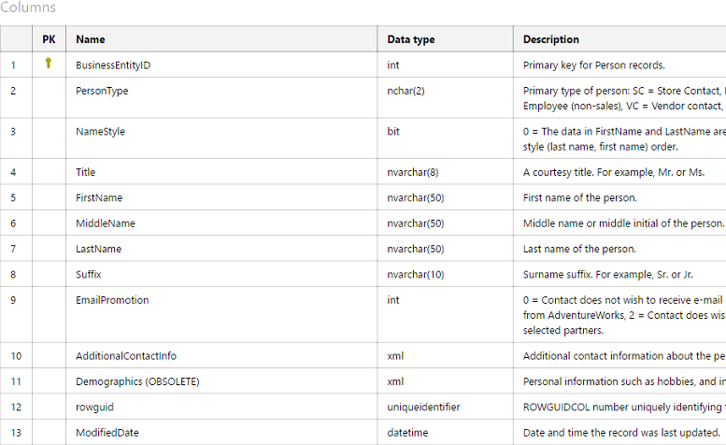Click the EmailPromotion column entry
Screen dimensions: 726x445
pyautogui.click(x=112, y=300)
